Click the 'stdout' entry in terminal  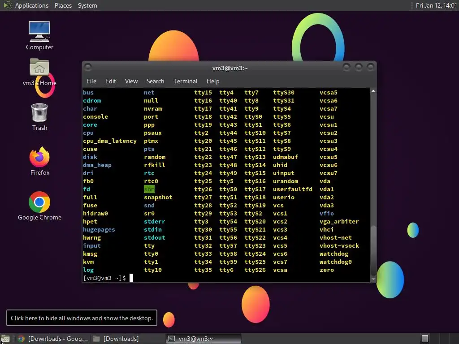(154, 237)
